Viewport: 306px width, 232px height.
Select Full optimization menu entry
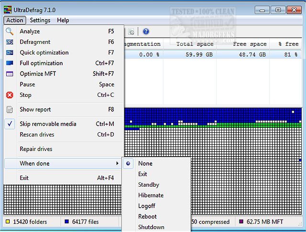pos(64,63)
